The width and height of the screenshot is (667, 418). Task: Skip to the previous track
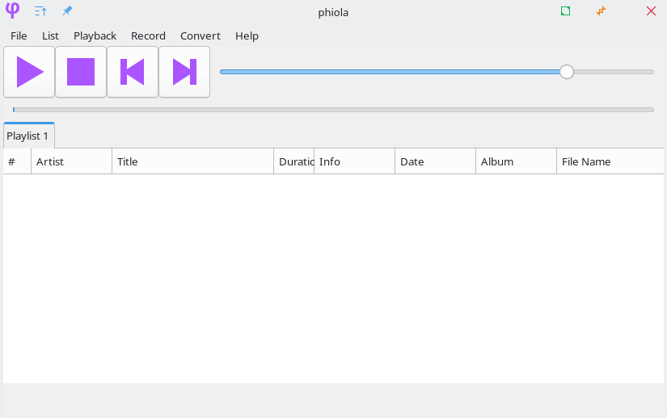point(133,72)
